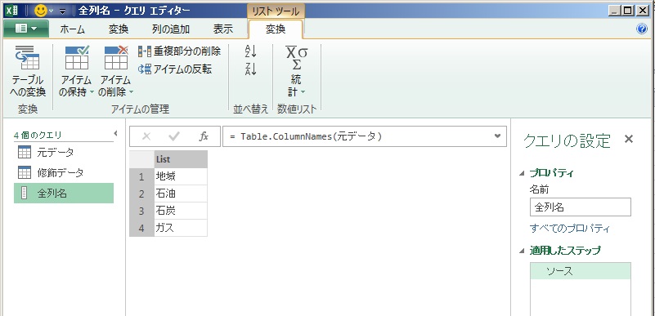Select the 全列名 query
Viewport: 655px width, 316px height.
point(64,193)
